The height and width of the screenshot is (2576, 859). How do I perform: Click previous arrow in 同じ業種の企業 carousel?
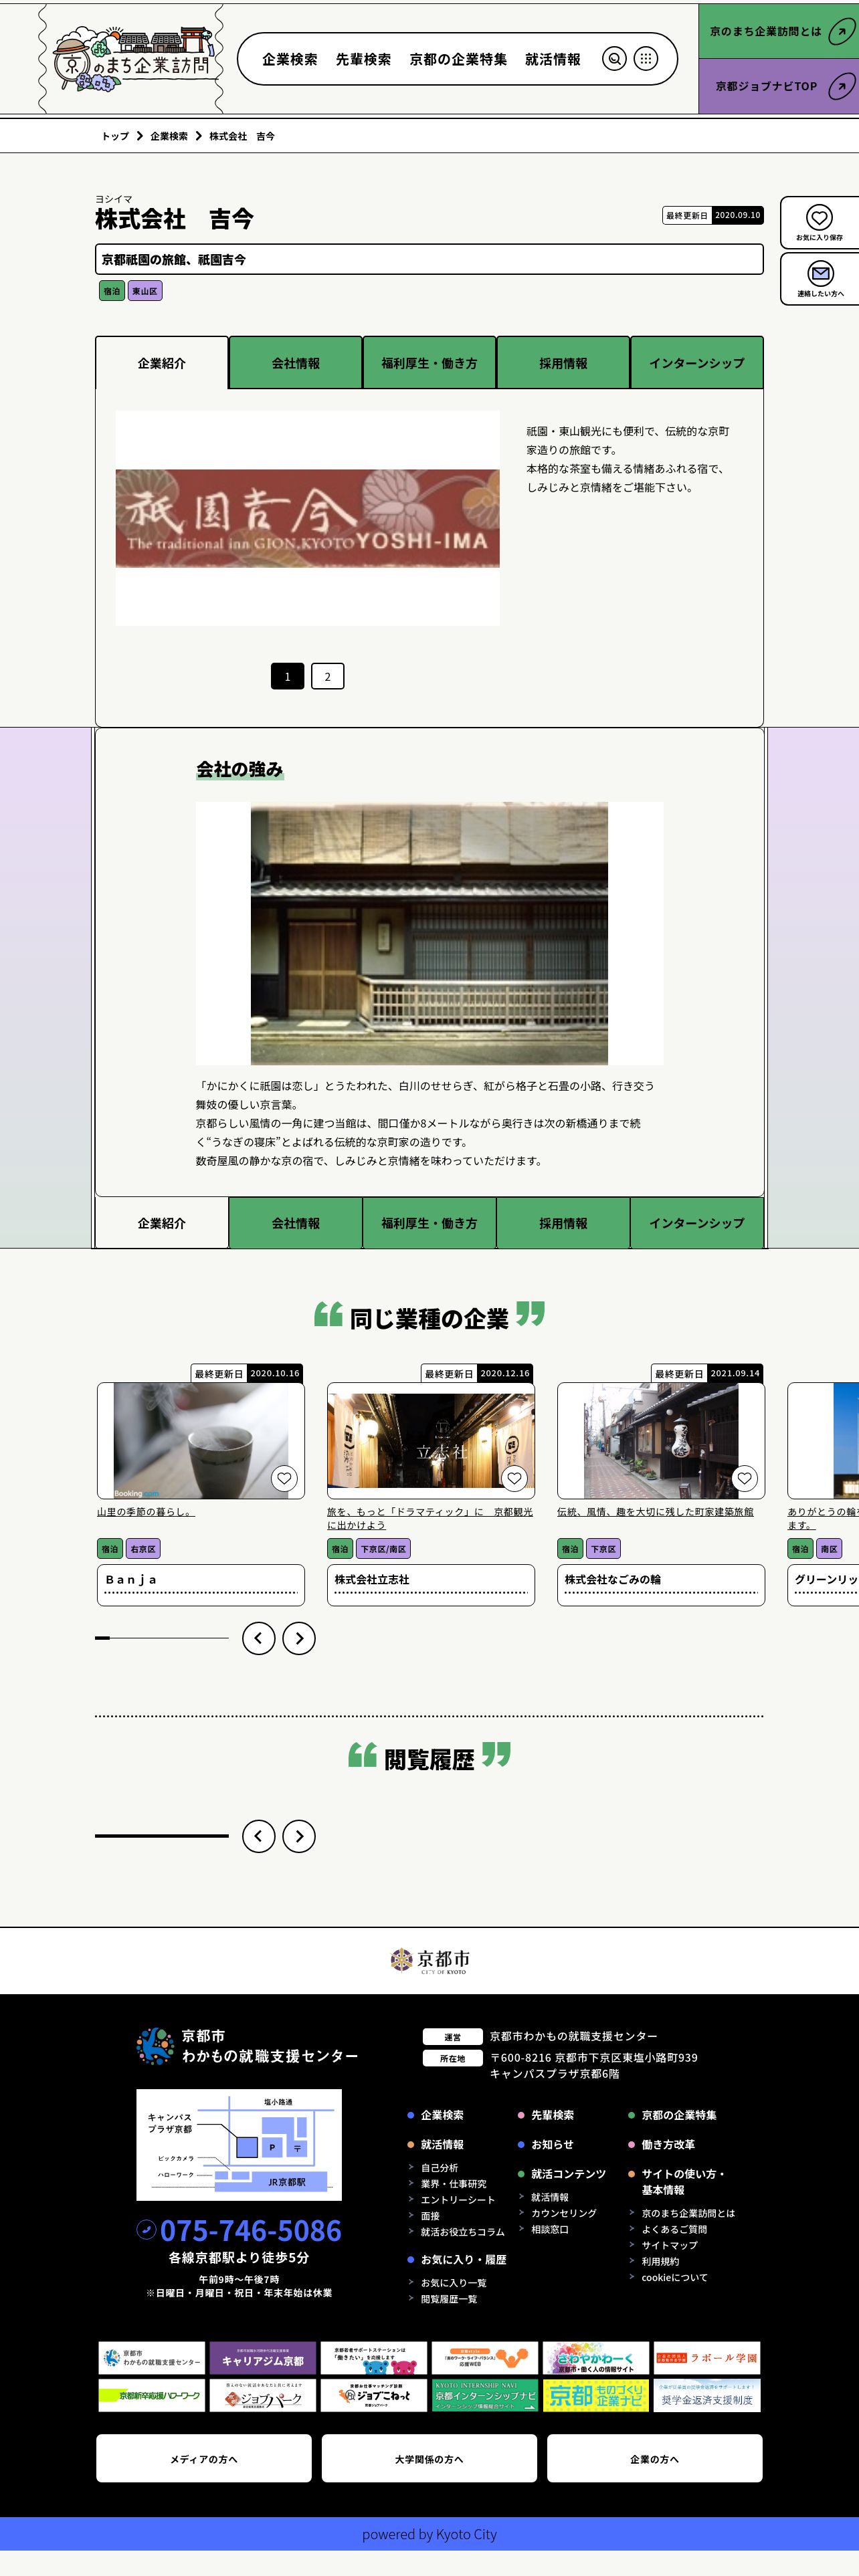click(258, 1638)
